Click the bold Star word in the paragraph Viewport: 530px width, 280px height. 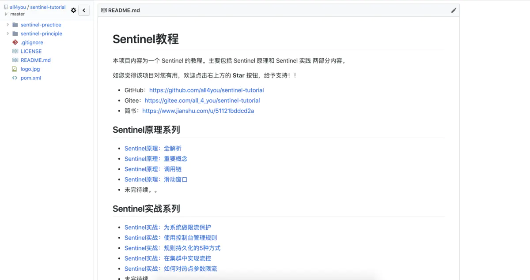point(238,75)
